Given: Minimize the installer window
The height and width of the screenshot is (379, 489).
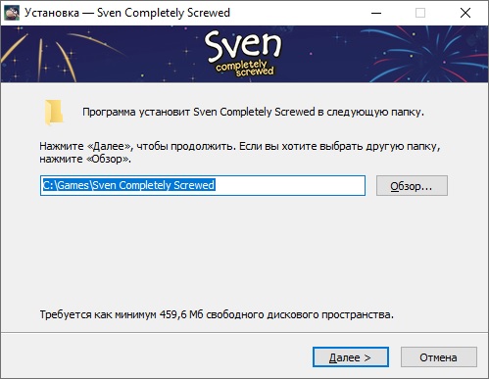Looking at the screenshot, I should [376, 13].
